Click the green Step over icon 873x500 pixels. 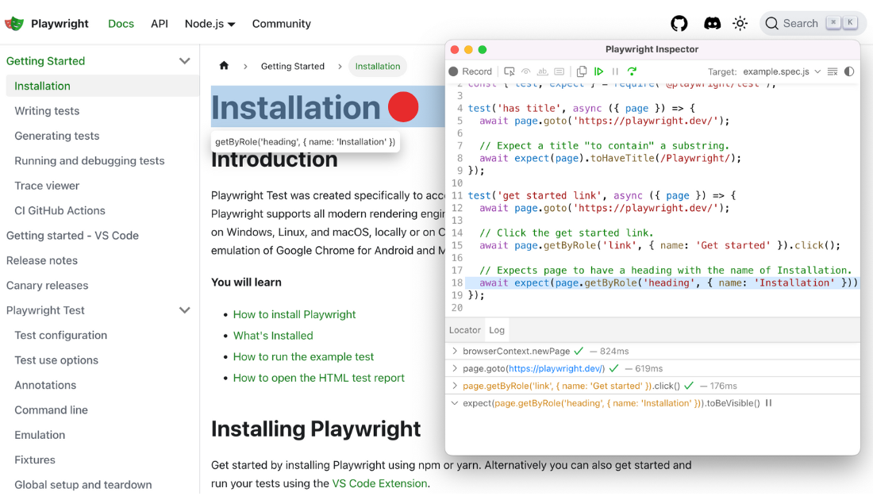pos(632,71)
